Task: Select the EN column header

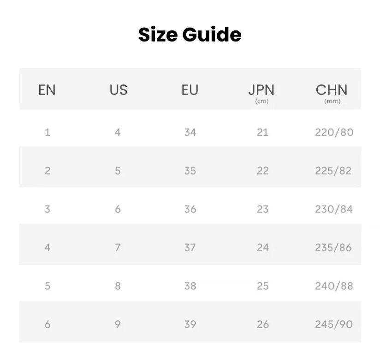Action: [47, 90]
